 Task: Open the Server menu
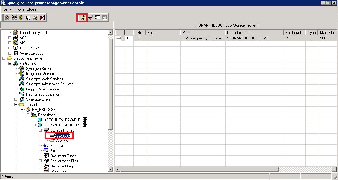pos(8,10)
